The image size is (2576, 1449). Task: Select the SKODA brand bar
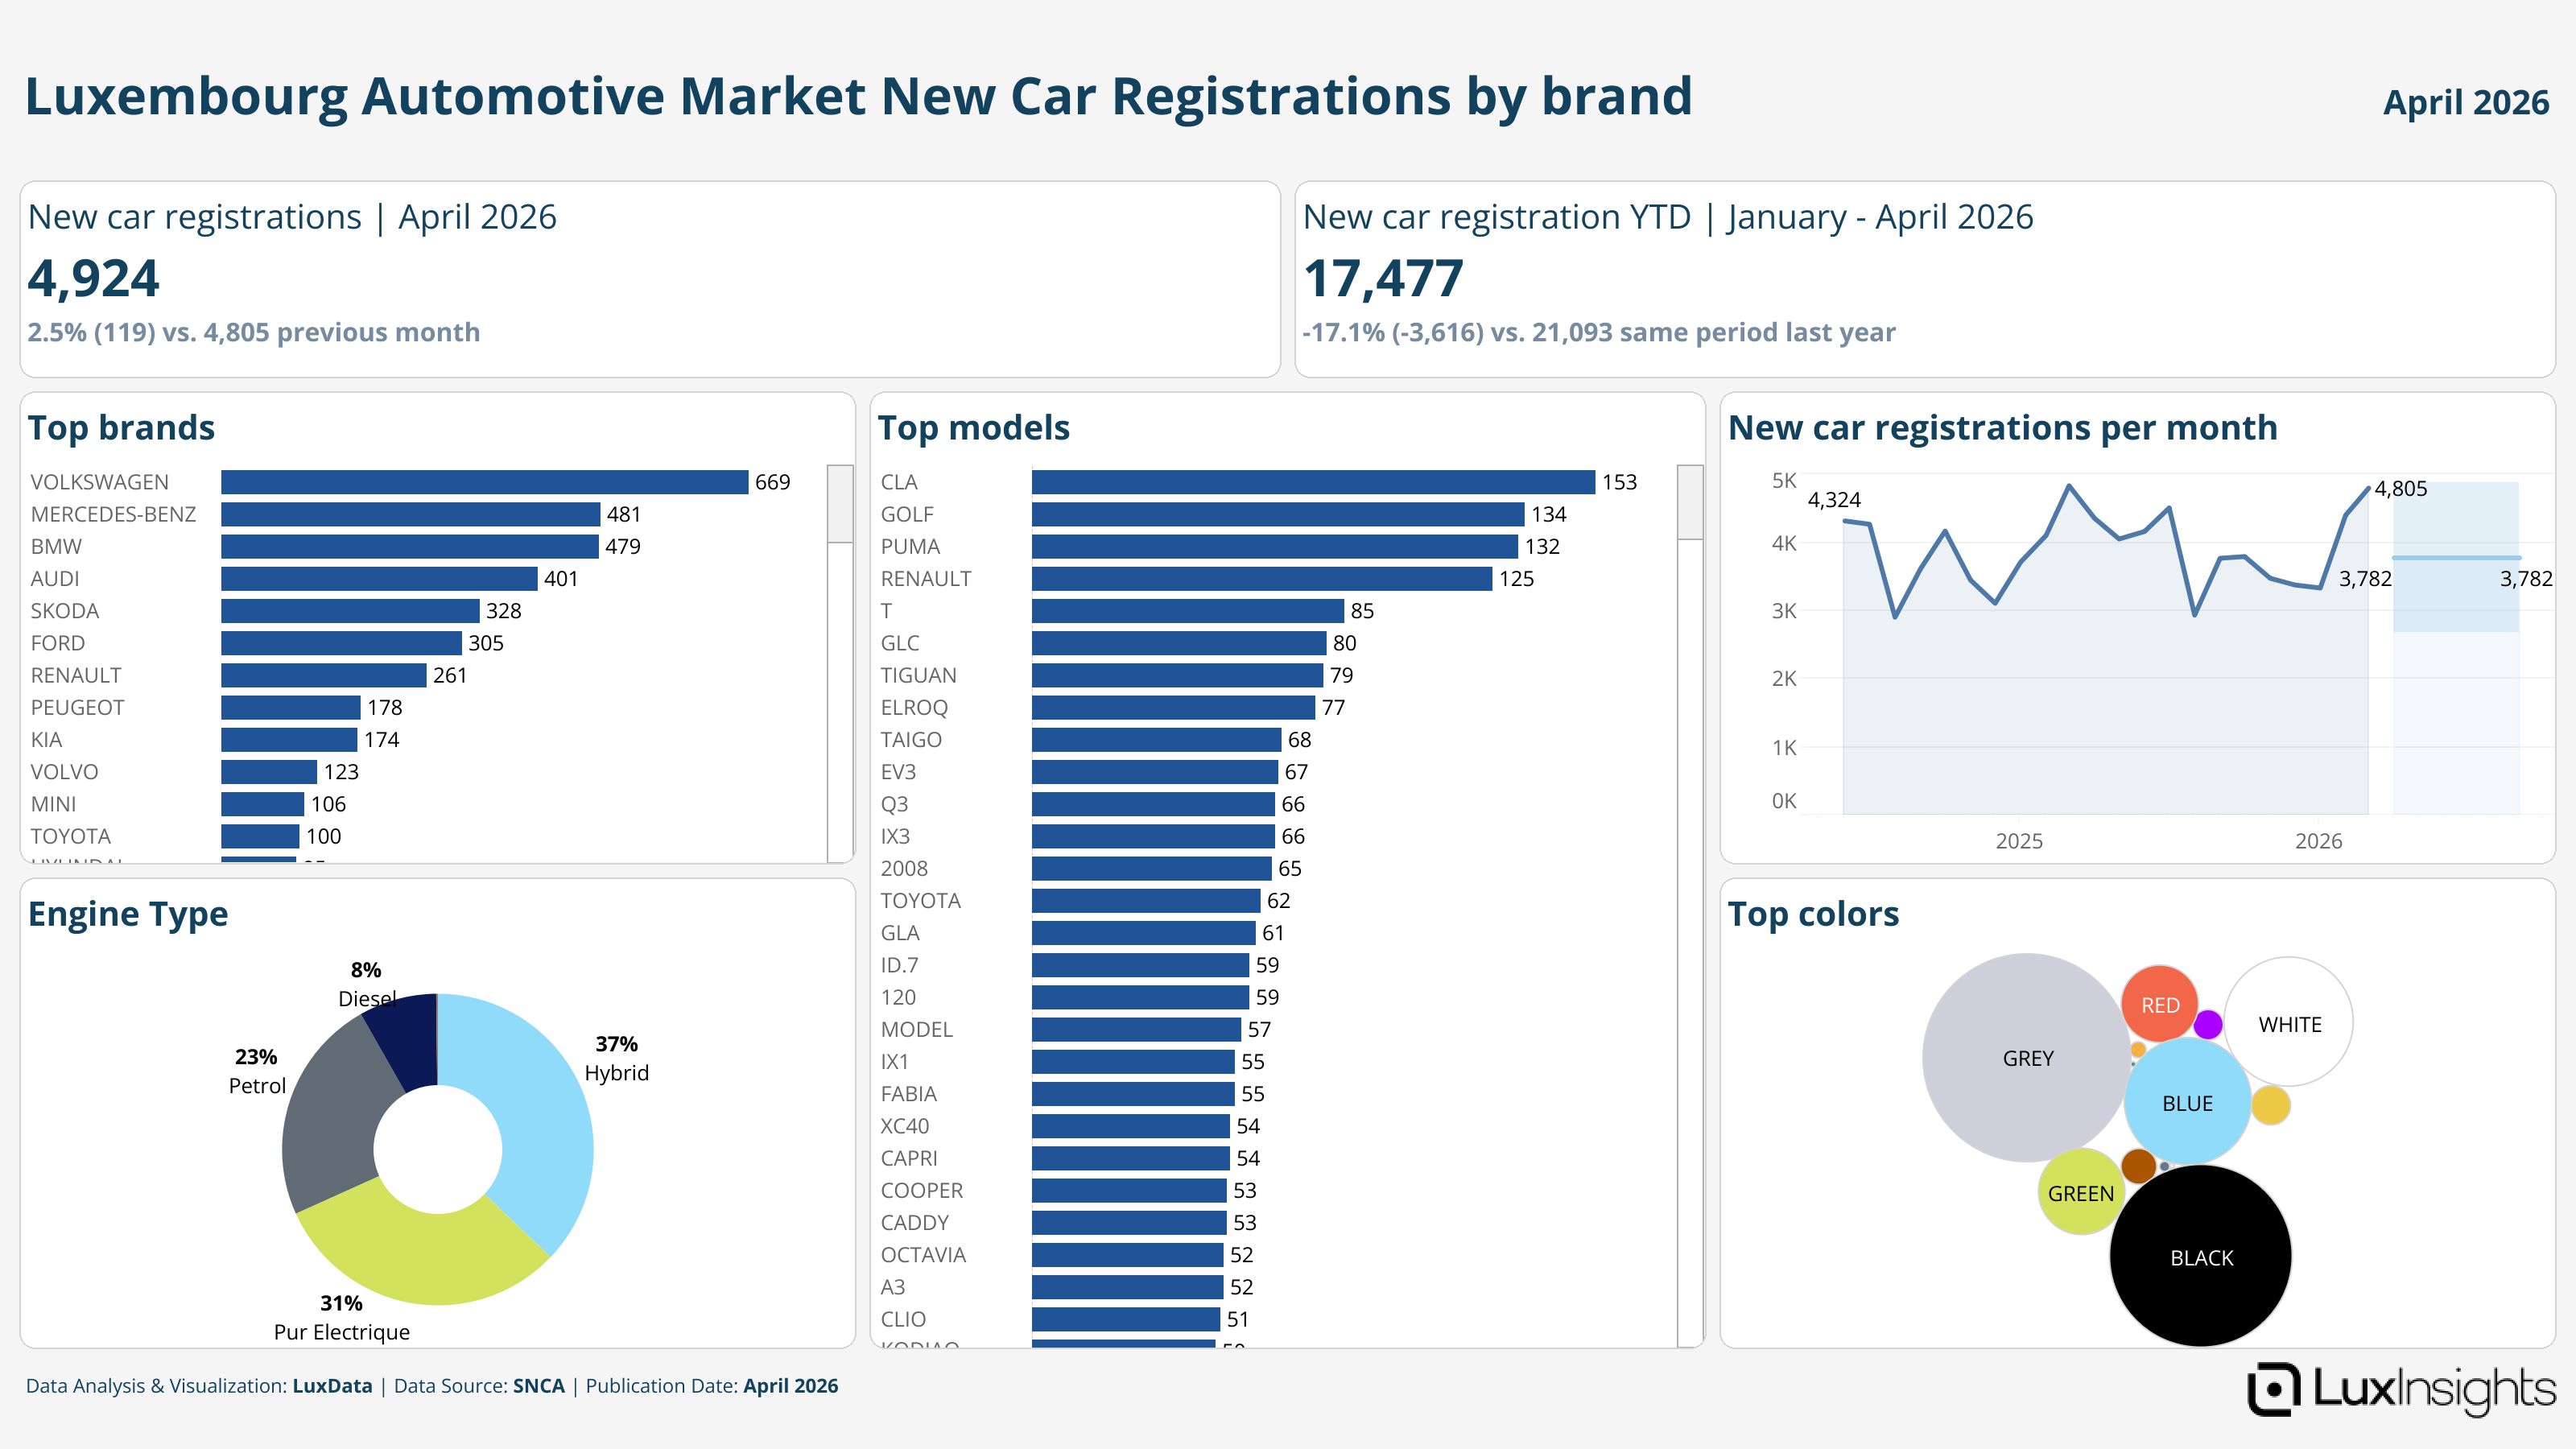point(350,611)
